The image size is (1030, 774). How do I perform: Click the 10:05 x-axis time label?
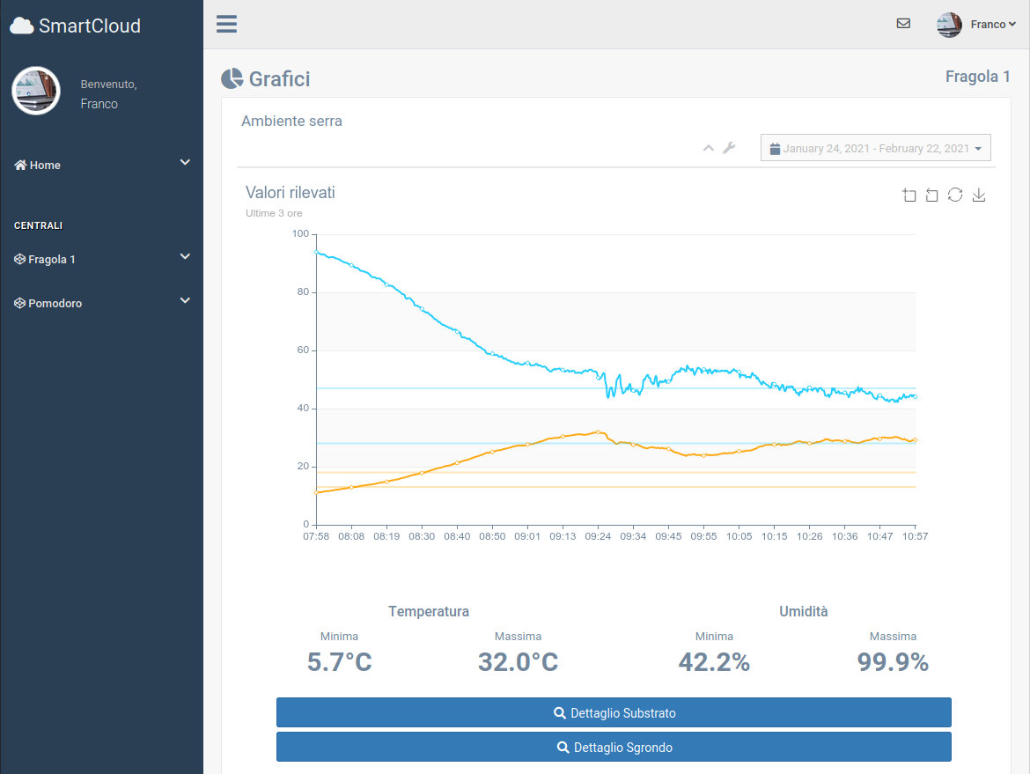pyautogui.click(x=739, y=536)
